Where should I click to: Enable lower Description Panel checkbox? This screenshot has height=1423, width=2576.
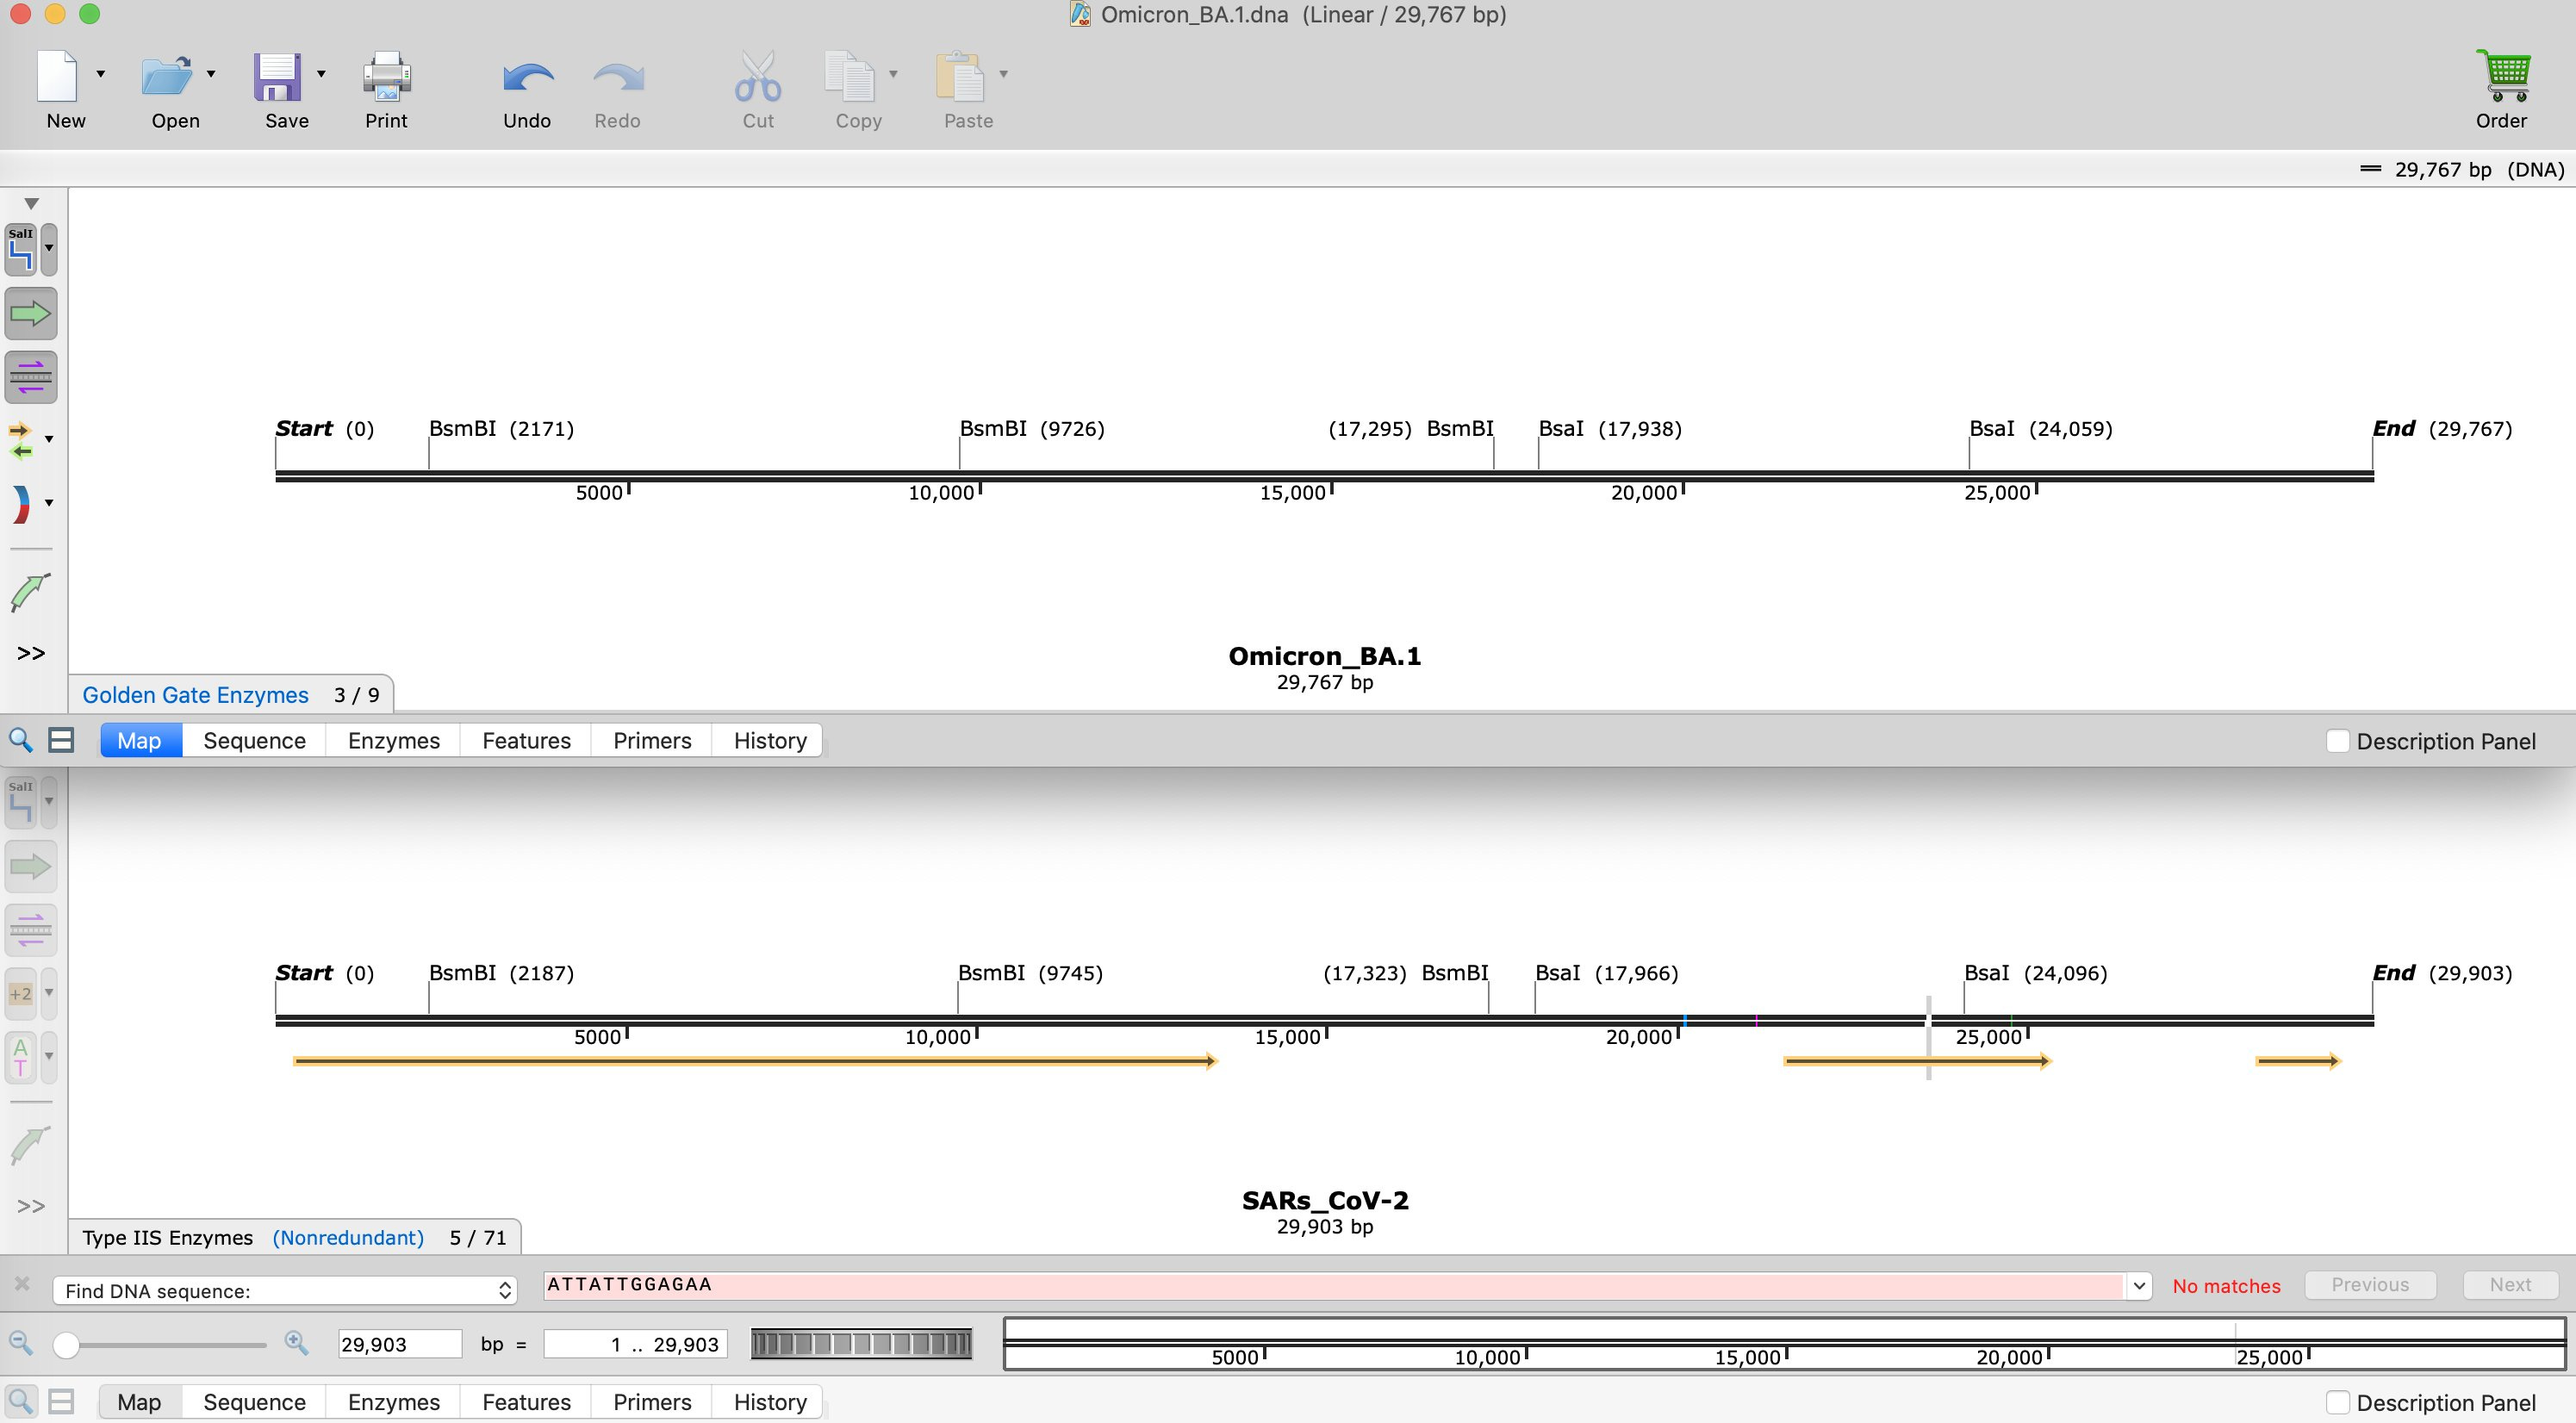point(2337,1402)
